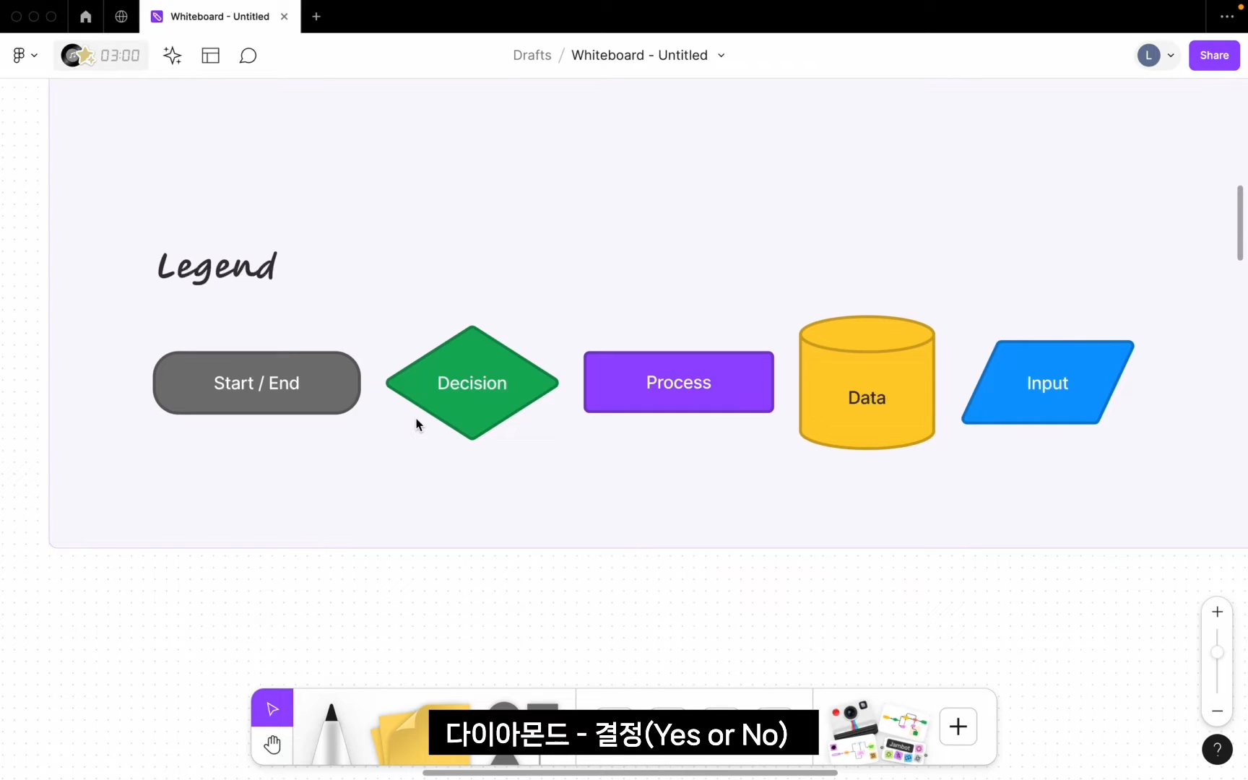Zoom out with the minus button
This screenshot has width=1248, height=780.
(x=1217, y=711)
